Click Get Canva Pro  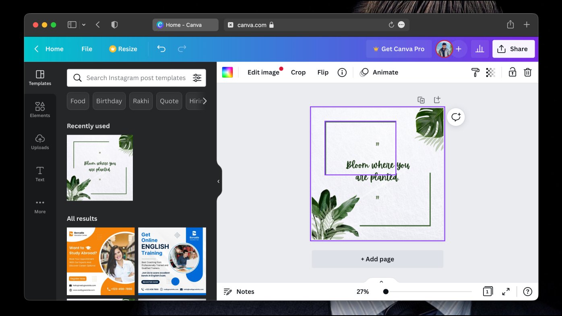pyautogui.click(x=399, y=49)
